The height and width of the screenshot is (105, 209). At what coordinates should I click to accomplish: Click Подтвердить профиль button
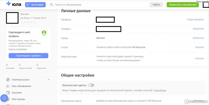pyautogui.click(x=28, y=56)
